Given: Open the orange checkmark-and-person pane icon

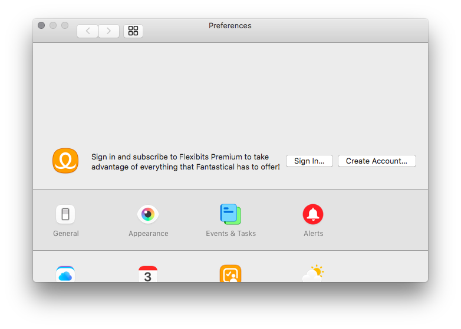Looking at the screenshot, I should (230, 274).
